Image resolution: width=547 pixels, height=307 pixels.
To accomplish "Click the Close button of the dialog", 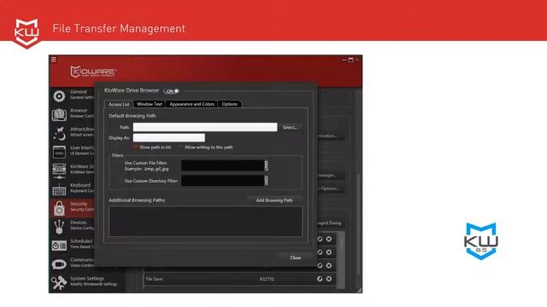I will point(296,258).
